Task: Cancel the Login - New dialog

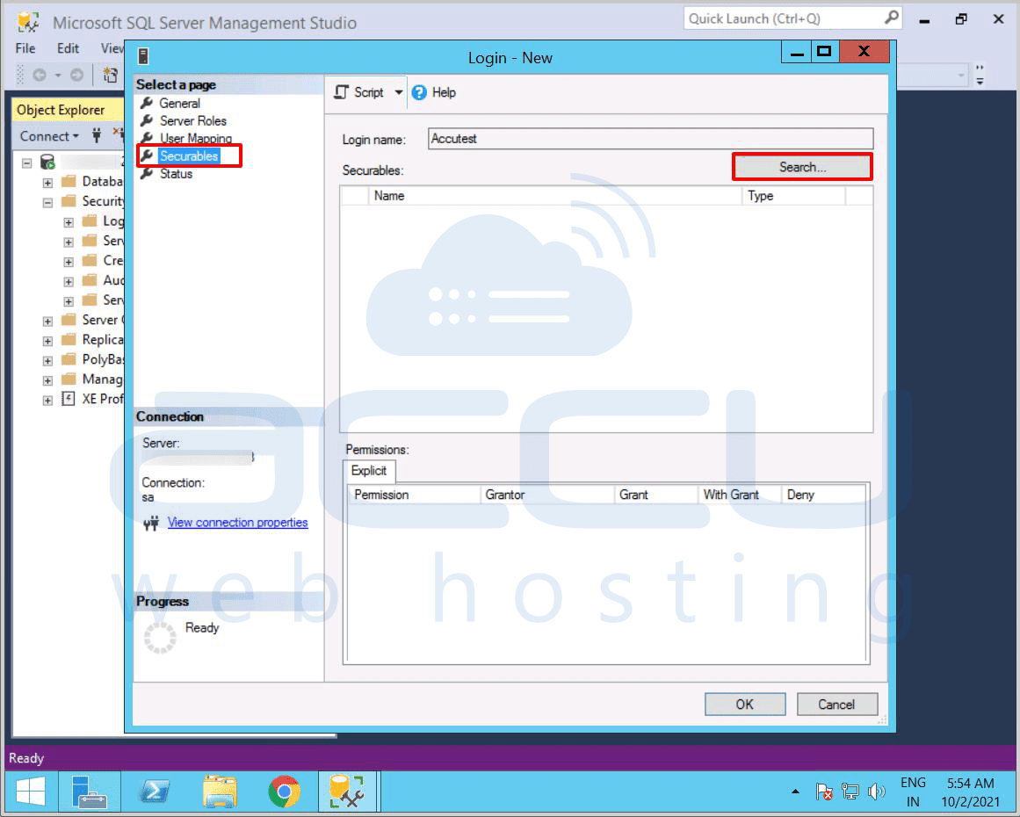Action: click(836, 704)
